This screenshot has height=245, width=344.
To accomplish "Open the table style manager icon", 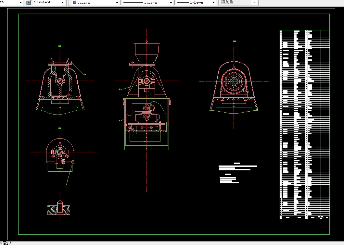I will (29, 2).
